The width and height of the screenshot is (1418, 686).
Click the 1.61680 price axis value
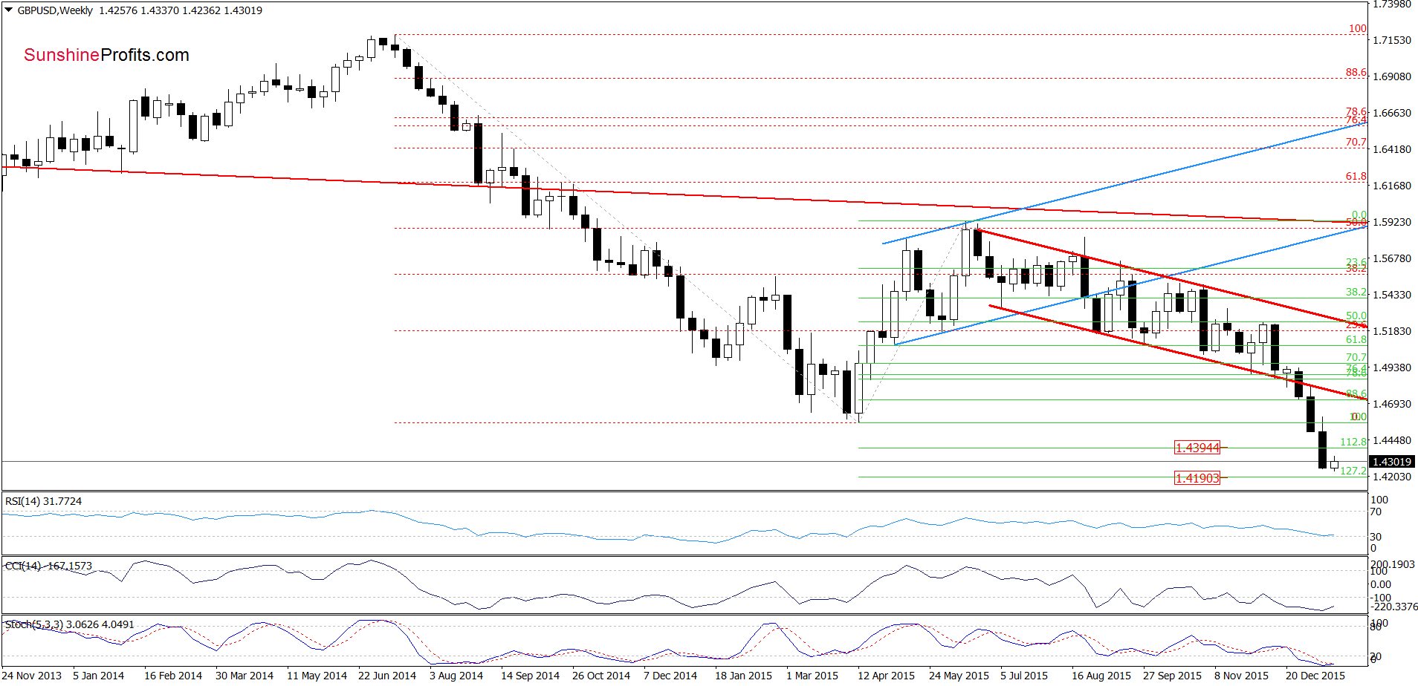(1391, 186)
